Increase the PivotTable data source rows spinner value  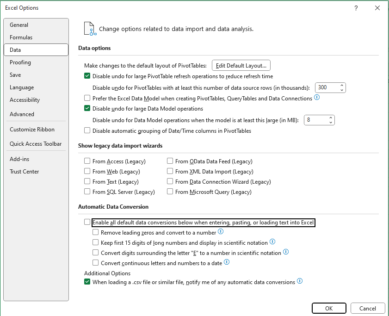(342, 85)
